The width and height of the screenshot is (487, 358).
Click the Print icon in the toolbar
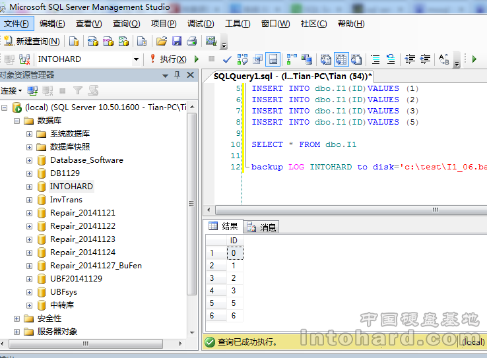tap(191, 41)
